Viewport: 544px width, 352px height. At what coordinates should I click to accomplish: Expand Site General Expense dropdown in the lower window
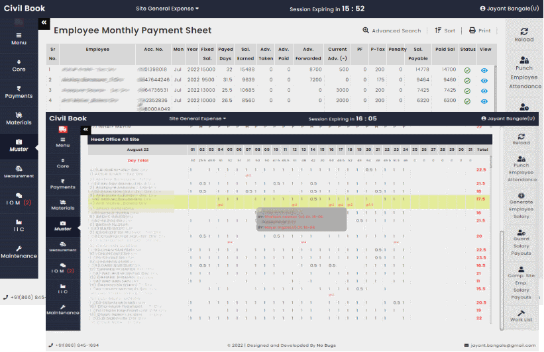click(x=197, y=118)
